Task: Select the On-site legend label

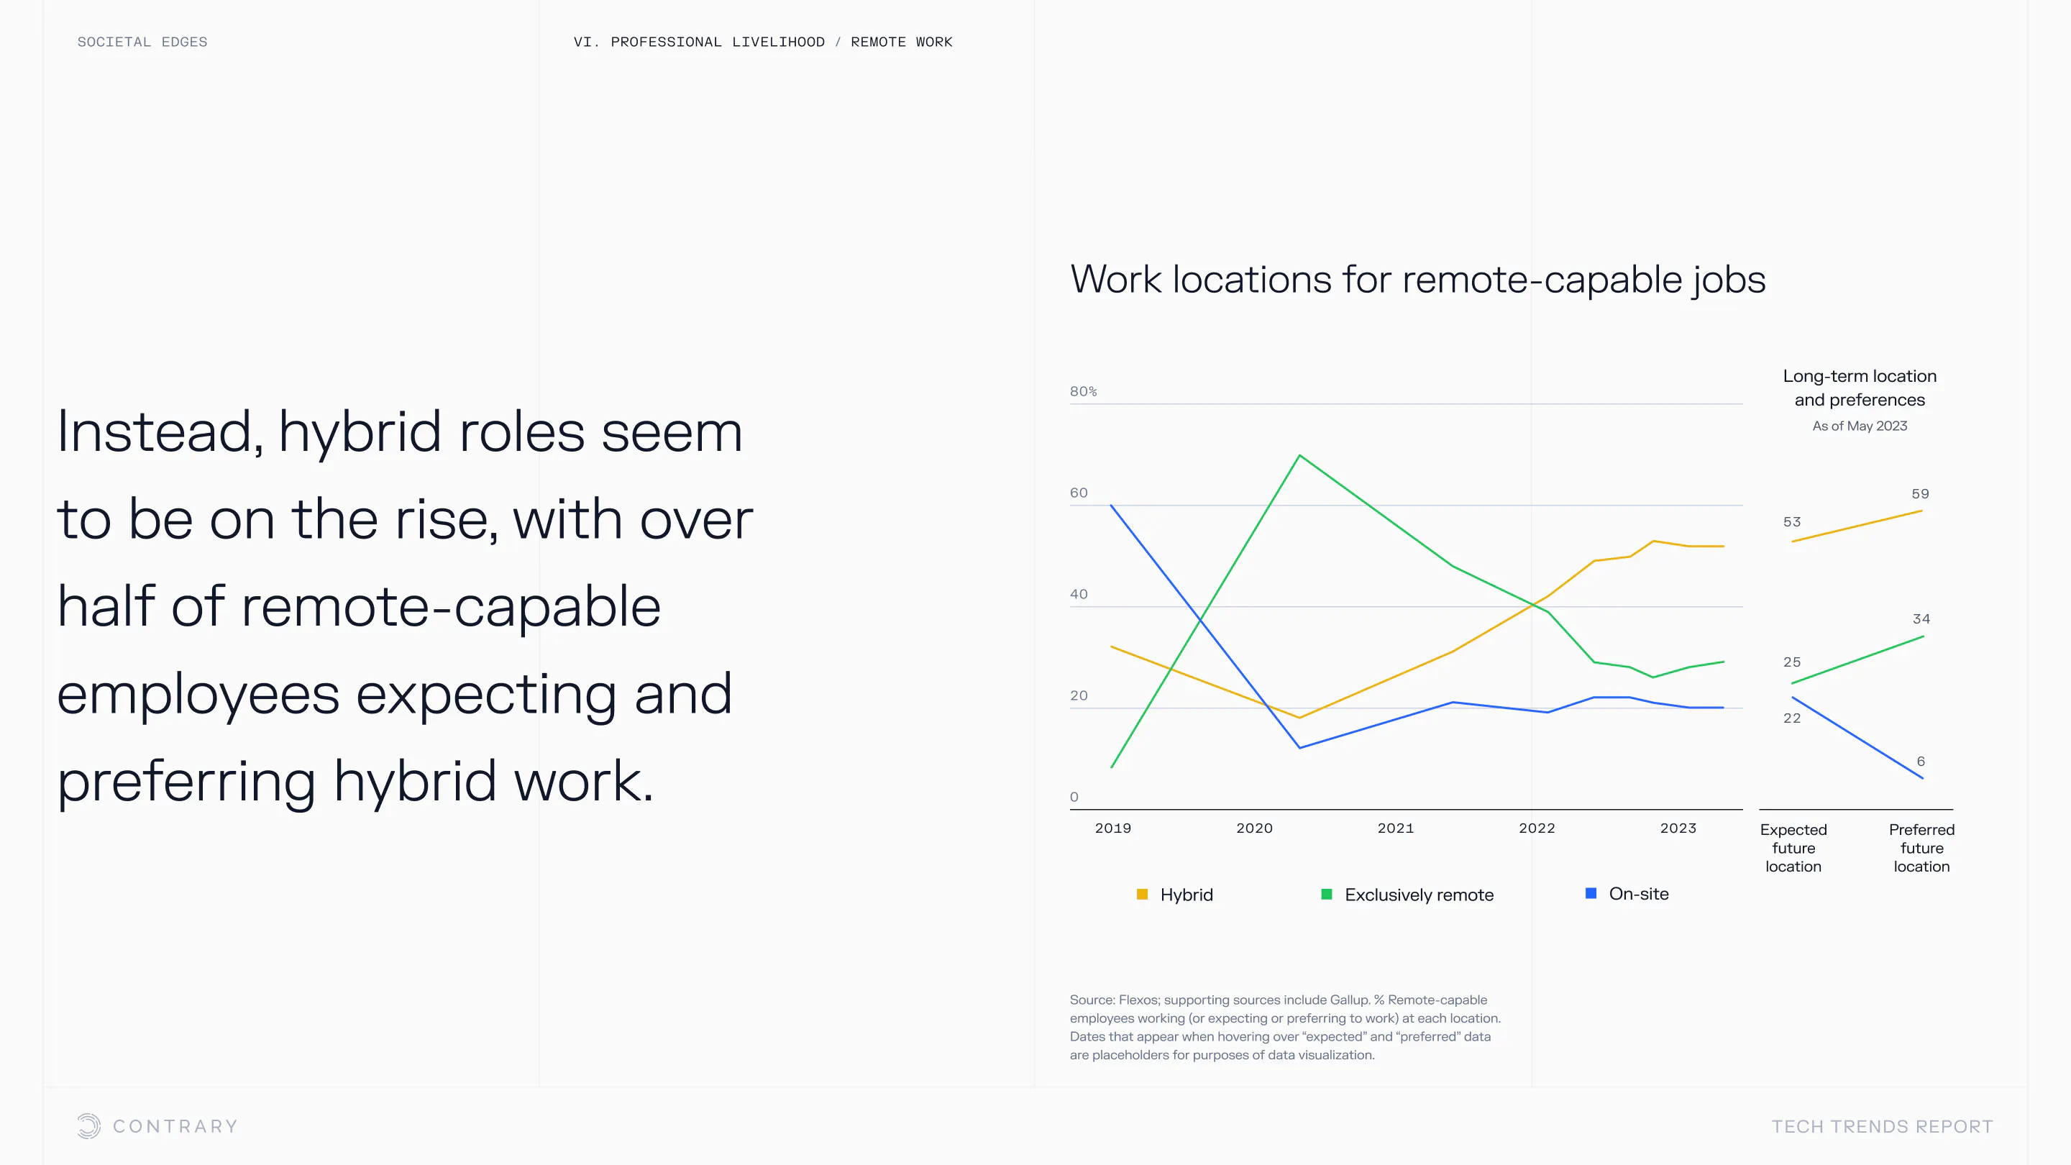Action: click(1639, 894)
